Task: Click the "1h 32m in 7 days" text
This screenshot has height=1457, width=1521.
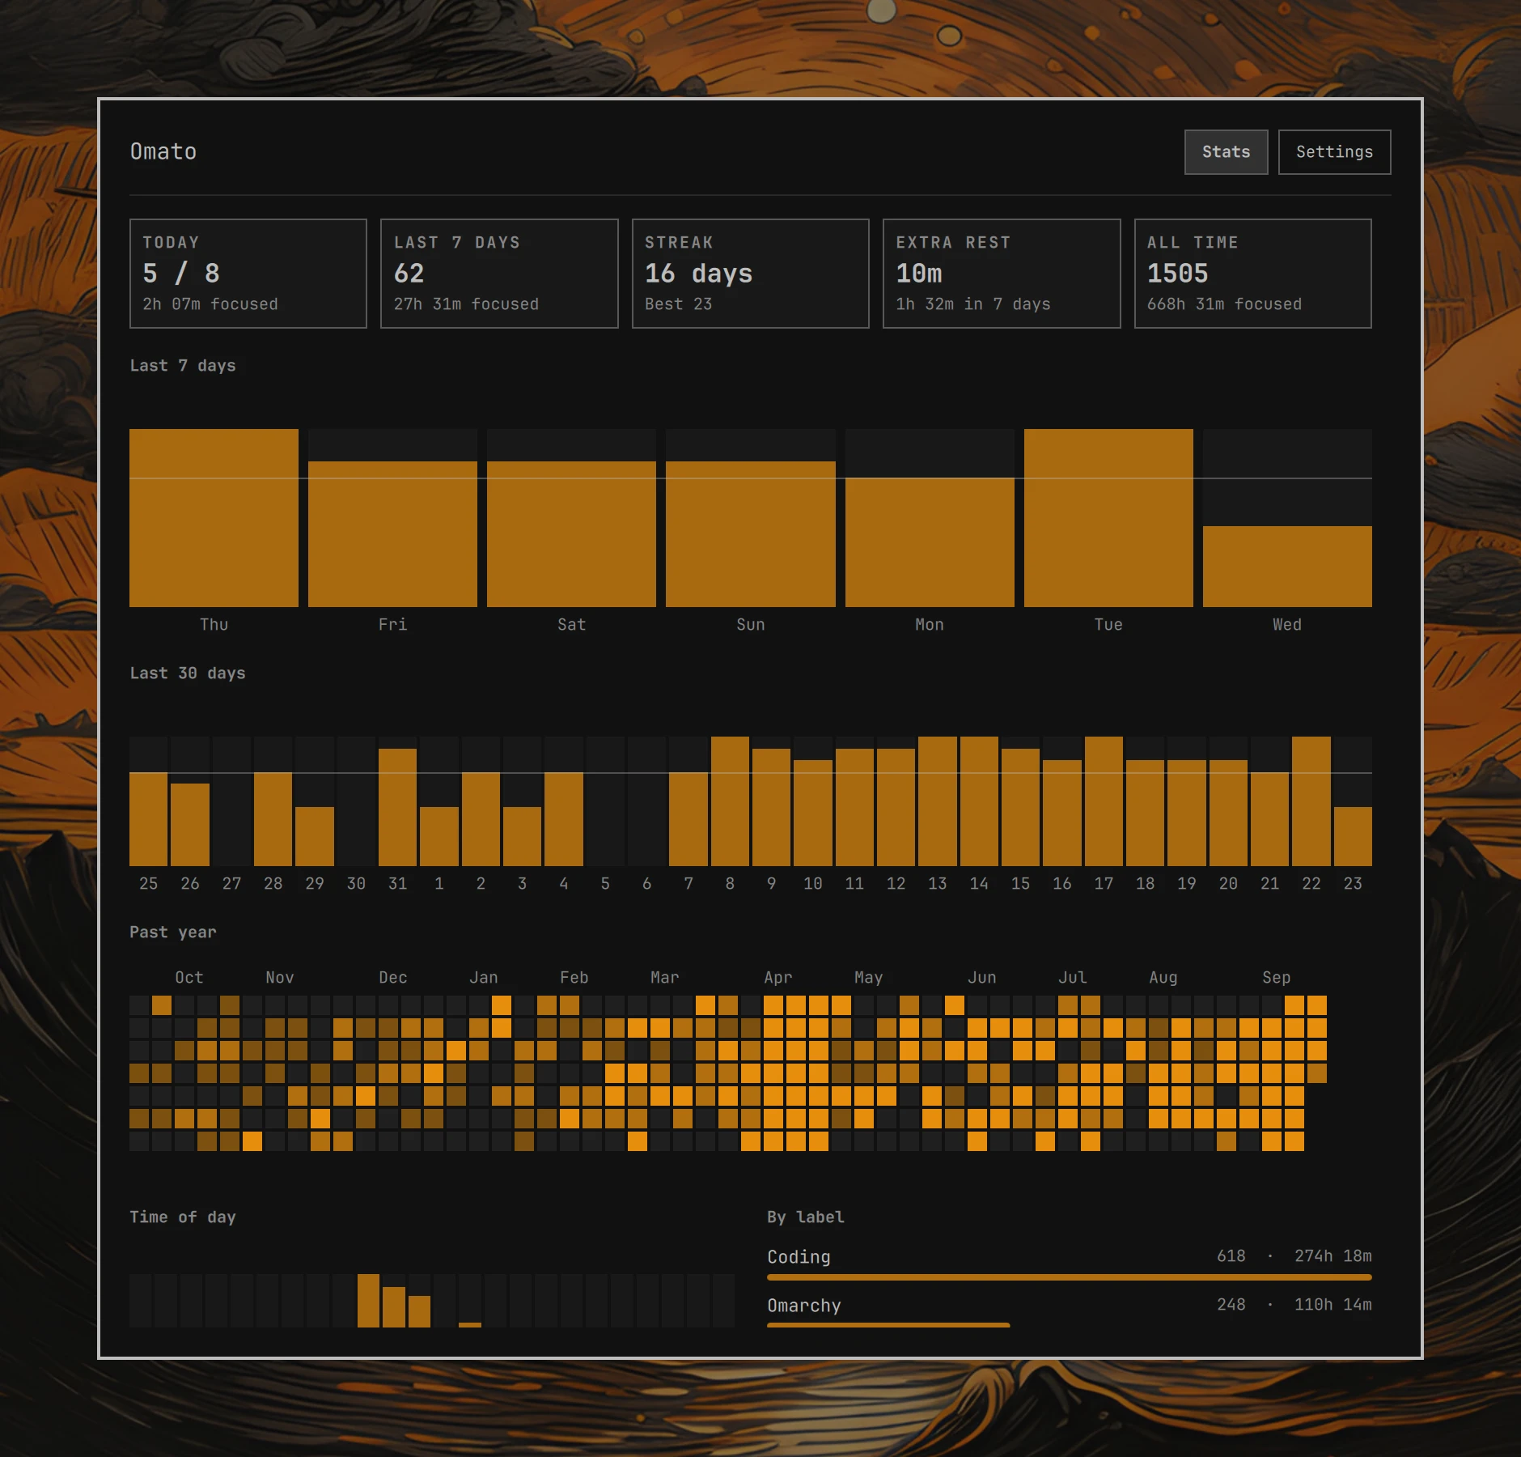Action: (x=973, y=304)
